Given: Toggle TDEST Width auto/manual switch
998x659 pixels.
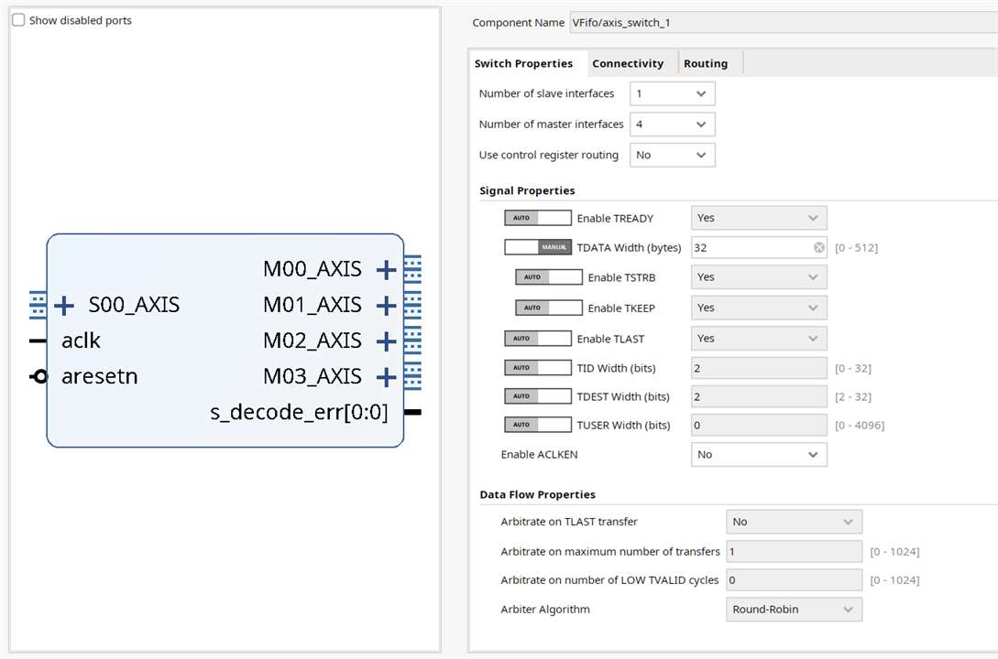Looking at the screenshot, I should point(538,396).
